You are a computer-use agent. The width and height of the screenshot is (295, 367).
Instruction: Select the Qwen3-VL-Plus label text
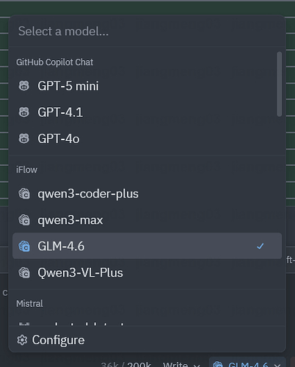click(x=80, y=272)
